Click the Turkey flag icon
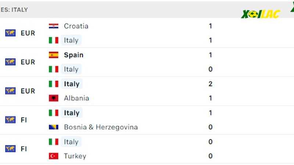 click(53, 156)
